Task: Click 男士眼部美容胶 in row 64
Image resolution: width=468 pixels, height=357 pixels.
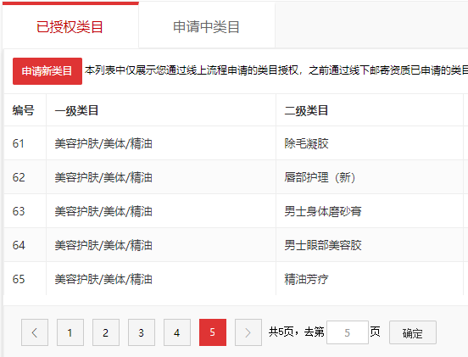Action: (323, 245)
